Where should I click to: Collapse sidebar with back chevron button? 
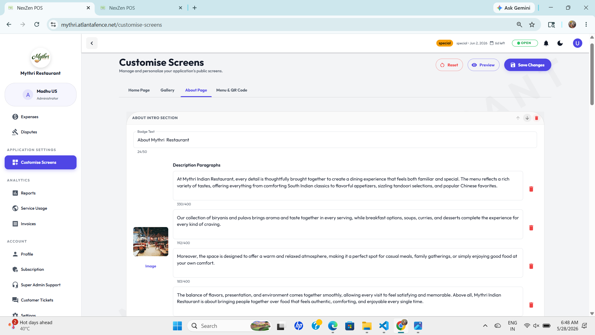click(92, 43)
